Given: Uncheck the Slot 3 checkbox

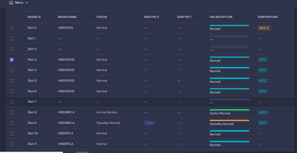Looking at the screenshot, I should 12,60.
